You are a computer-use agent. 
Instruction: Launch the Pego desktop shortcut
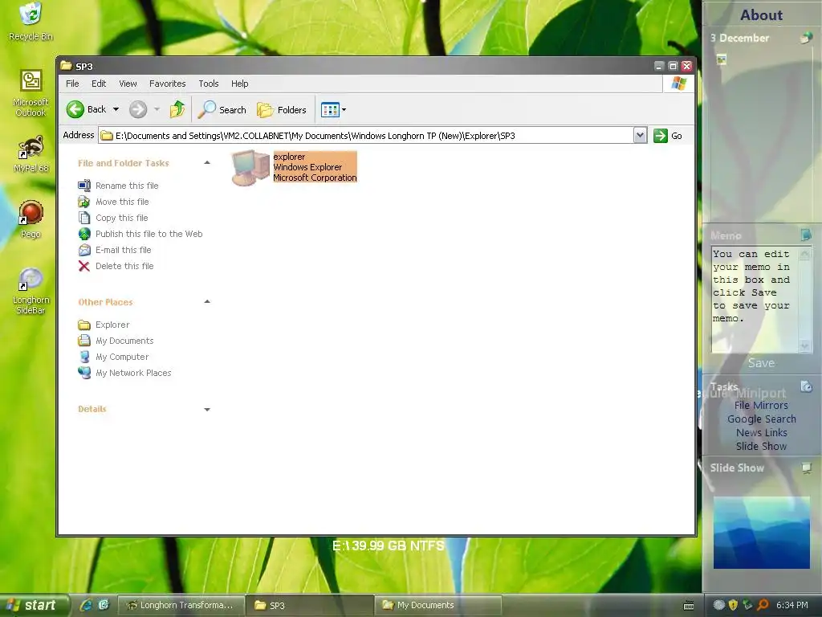[x=31, y=219]
